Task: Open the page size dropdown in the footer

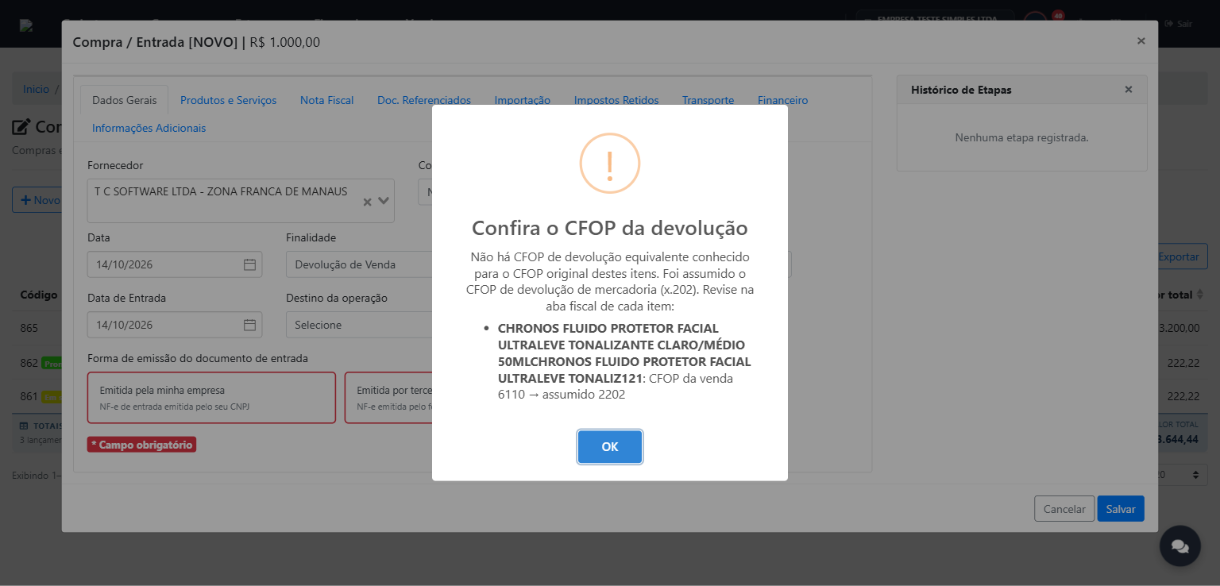Action: pyautogui.click(x=1181, y=475)
